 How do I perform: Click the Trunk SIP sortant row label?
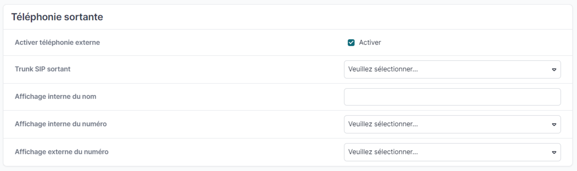(42, 69)
